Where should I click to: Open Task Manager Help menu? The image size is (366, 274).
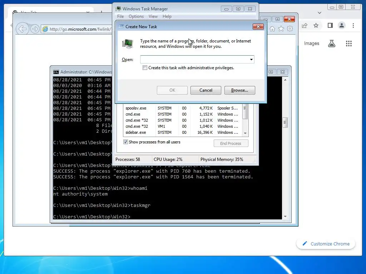167,16
